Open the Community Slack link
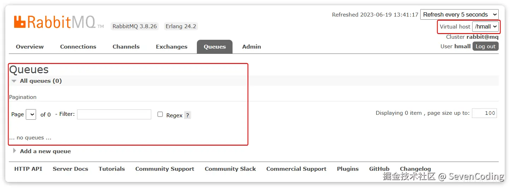The width and height of the screenshot is (510, 188). (230, 169)
